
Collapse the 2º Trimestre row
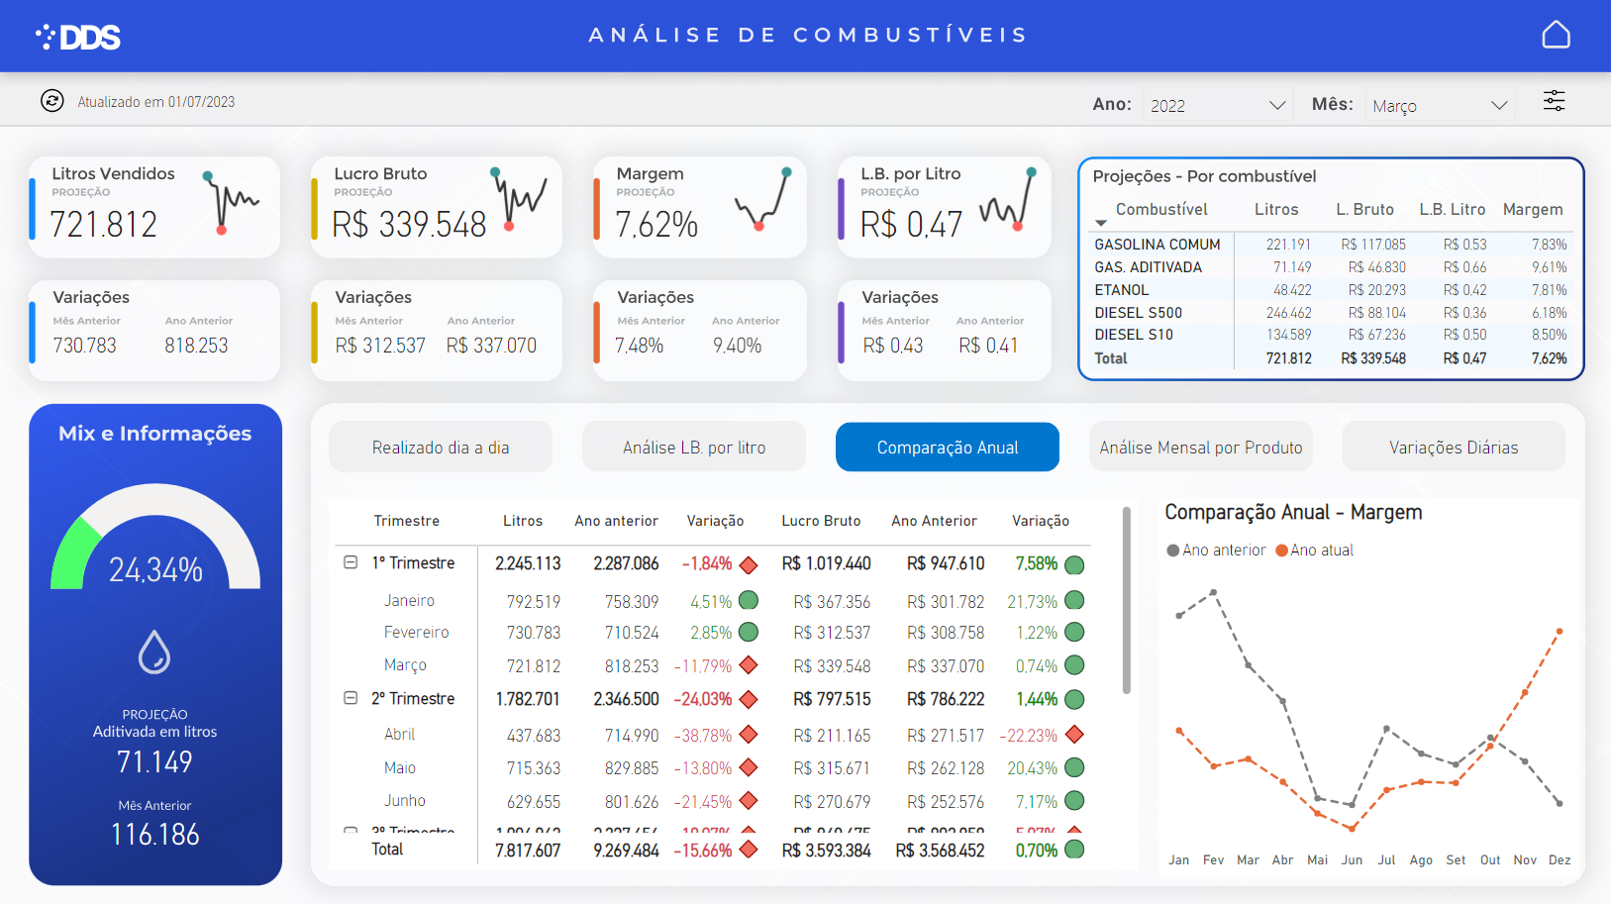coord(351,698)
